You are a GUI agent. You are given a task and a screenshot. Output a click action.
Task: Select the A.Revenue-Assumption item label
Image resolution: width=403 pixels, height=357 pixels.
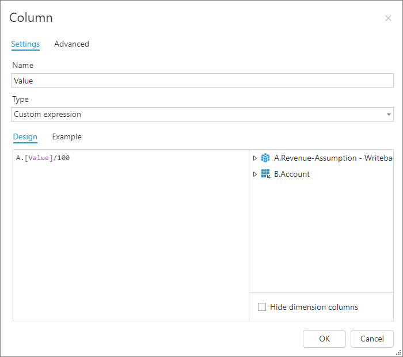[x=324, y=158]
